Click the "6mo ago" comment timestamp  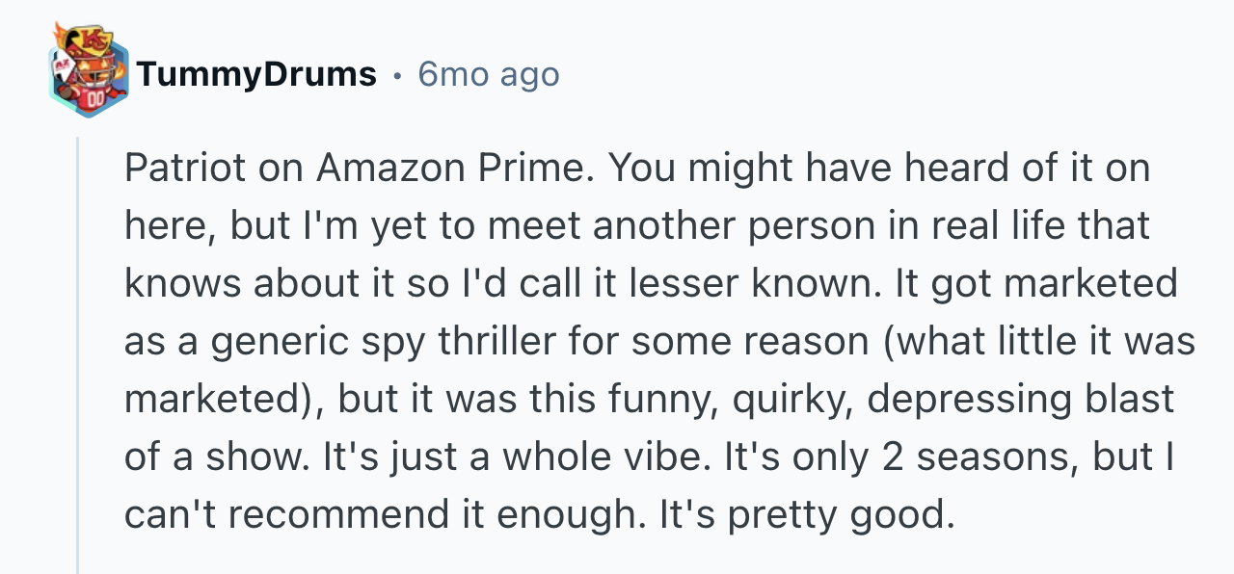tap(489, 74)
